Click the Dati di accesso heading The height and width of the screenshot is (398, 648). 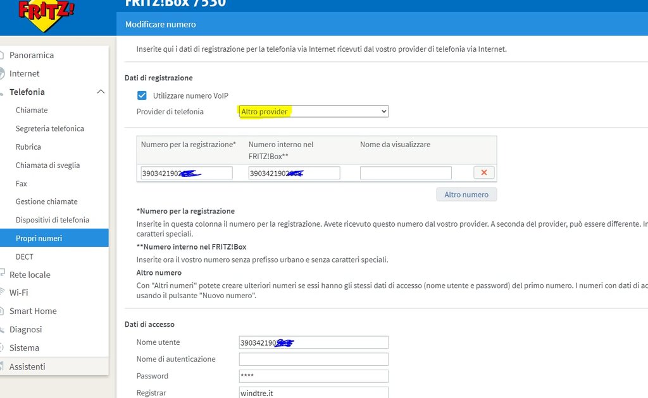[x=149, y=324]
